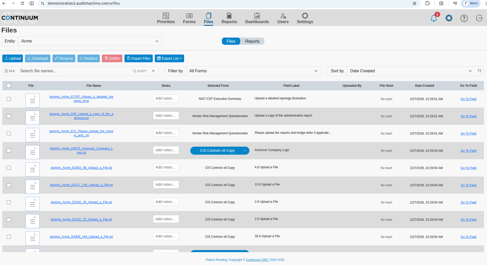Click Go To Field for 4.8 Upload a File

tap(468, 168)
